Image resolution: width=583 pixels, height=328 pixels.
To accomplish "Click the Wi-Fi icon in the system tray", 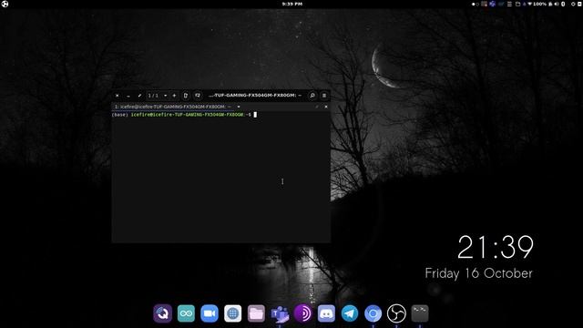I will click(x=530, y=4).
